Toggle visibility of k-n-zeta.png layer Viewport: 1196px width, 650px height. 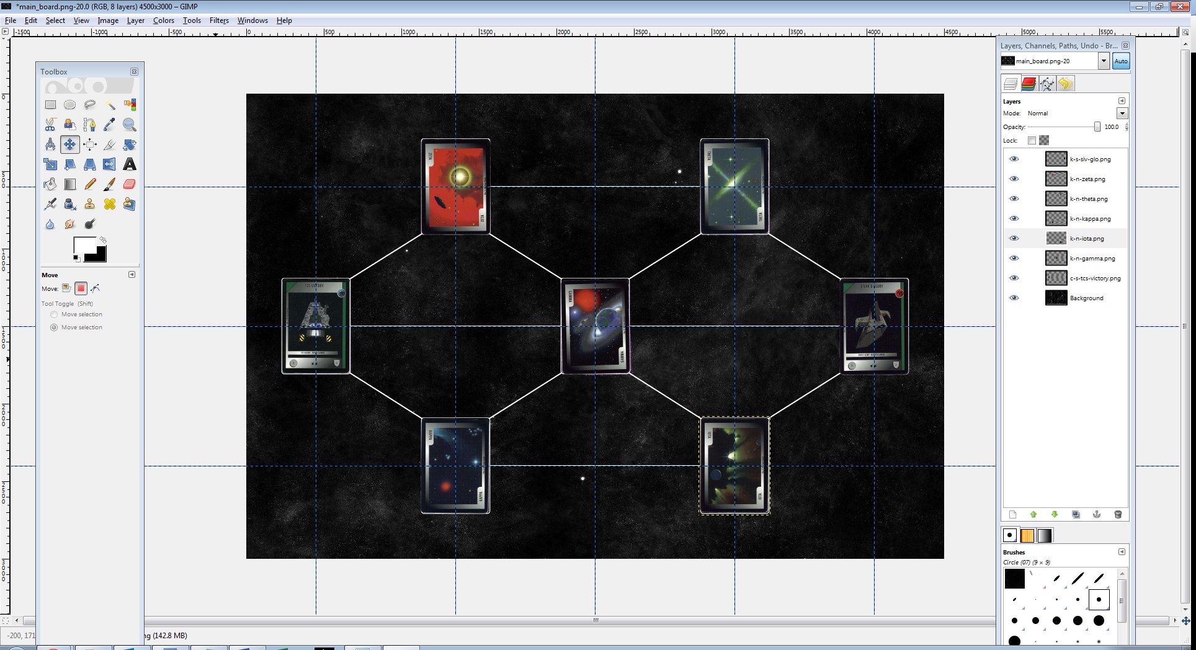pos(1014,179)
